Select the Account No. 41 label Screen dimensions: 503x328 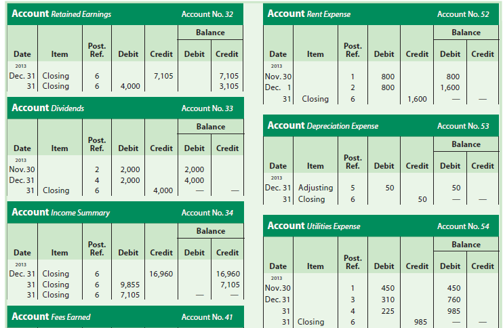pyautogui.click(x=207, y=316)
